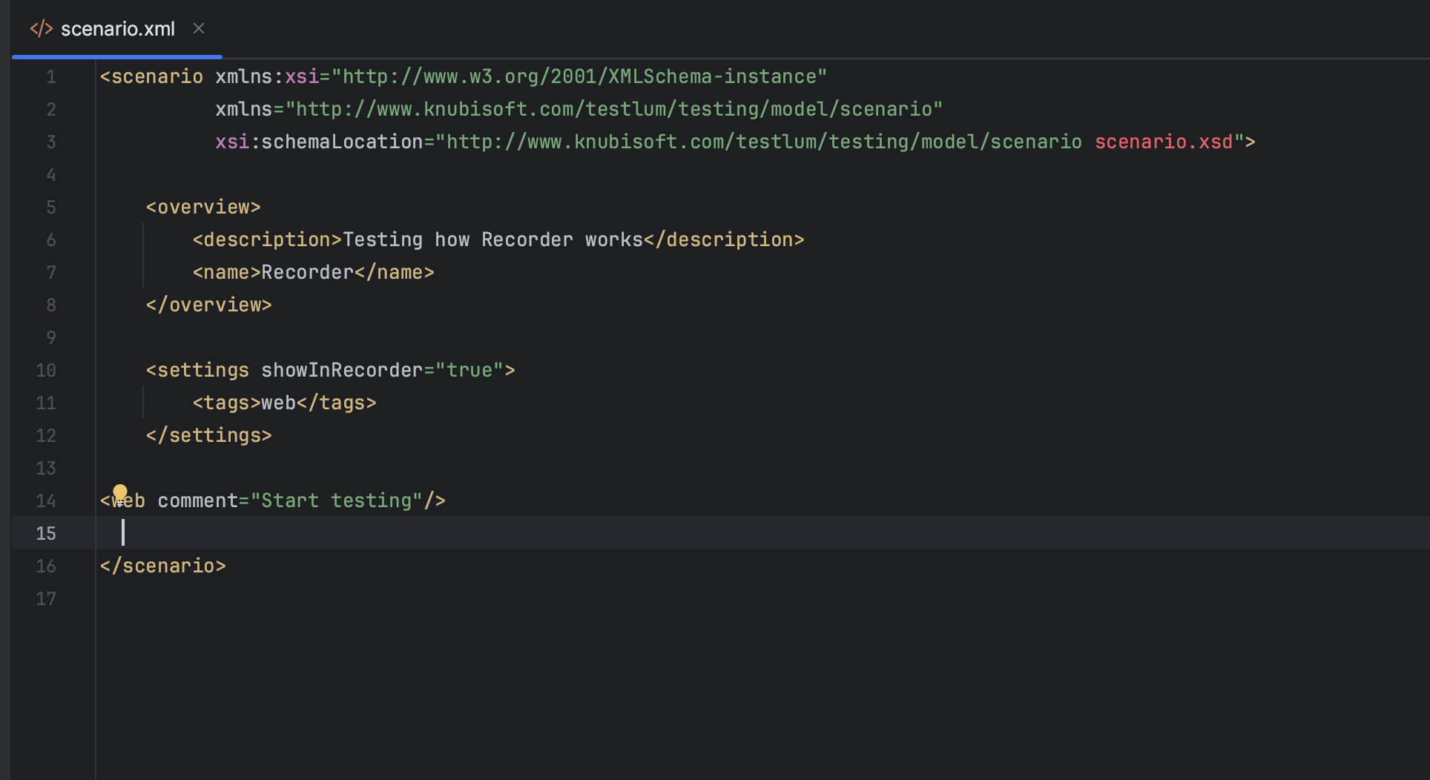Click the <settings opening tag
The width and height of the screenshot is (1430, 780).
197,370
